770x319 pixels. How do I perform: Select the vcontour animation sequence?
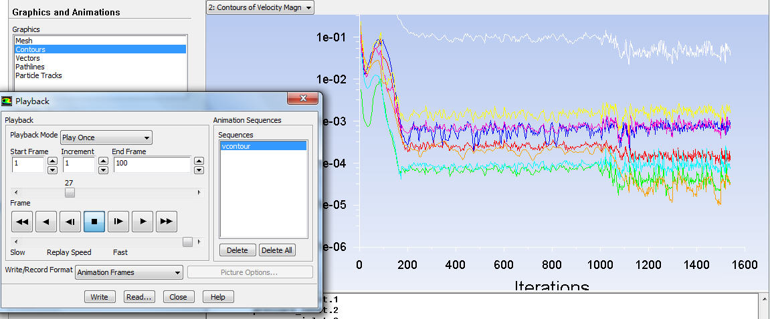[262, 145]
